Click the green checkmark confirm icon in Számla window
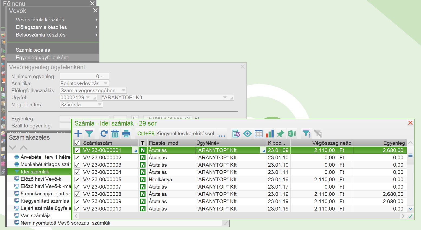 [x=410, y=216]
